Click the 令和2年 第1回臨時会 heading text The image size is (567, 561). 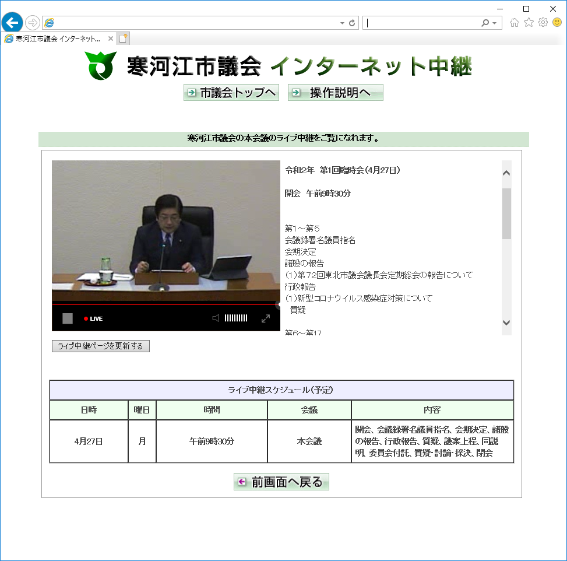tap(342, 170)
